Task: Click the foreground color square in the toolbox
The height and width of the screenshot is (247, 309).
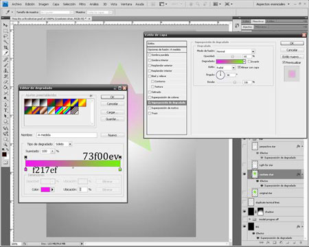Action: 4,154
